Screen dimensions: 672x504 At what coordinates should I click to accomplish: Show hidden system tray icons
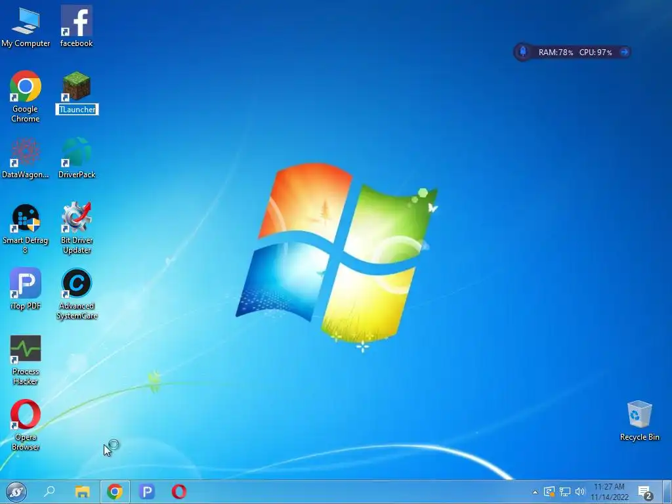point(535,492)
